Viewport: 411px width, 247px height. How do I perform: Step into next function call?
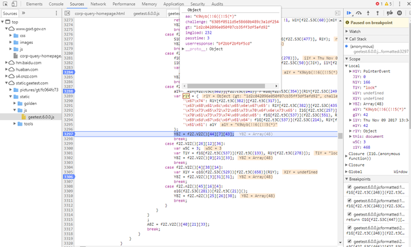tap(368, 13)
